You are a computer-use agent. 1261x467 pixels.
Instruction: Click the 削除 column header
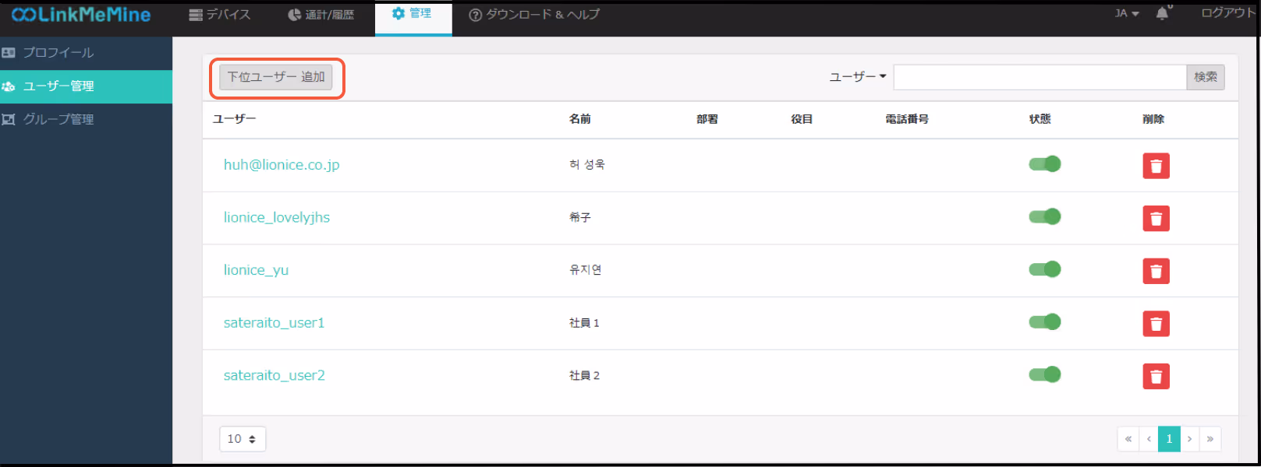pyautogui.click(x=1153, y=119)
